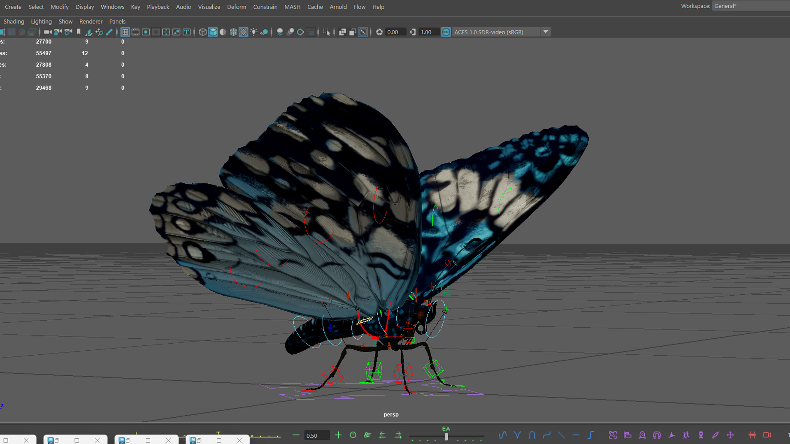
Task: Click the red camera icon
Action: click(x=767, y=435)
